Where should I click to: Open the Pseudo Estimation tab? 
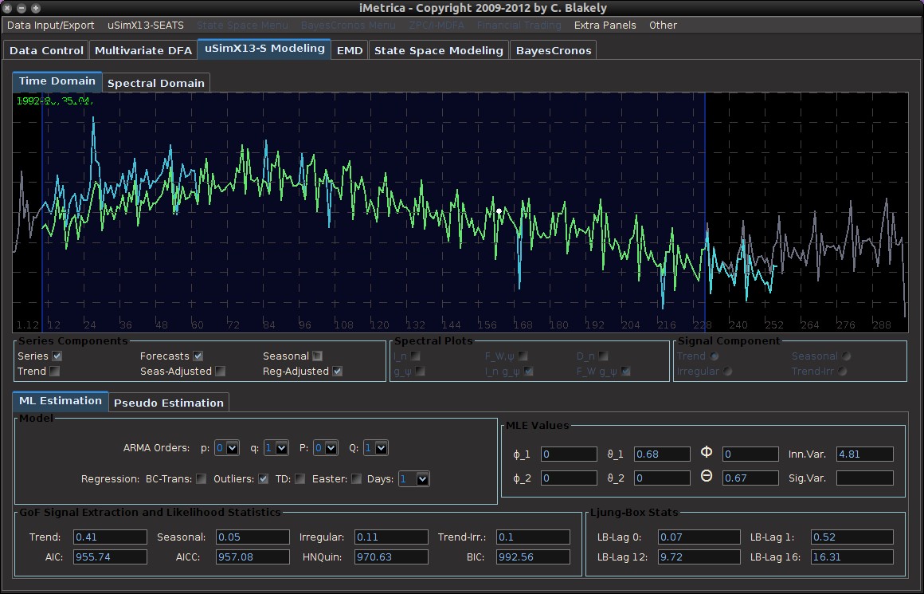click(168, 403)
